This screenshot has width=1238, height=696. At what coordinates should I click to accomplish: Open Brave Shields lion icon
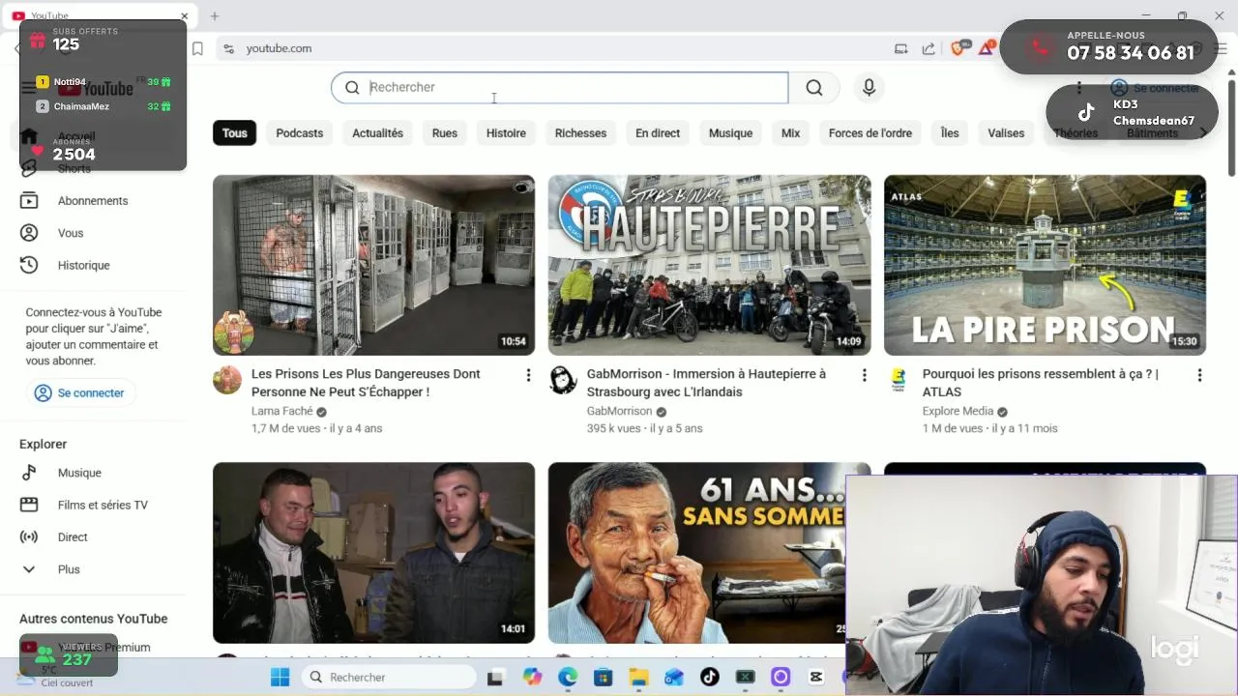pyautogui.click(x=958, y=48)
